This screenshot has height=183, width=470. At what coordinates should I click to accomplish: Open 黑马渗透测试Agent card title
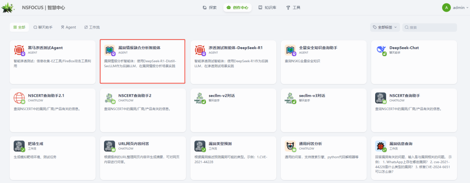pos(45,48)
